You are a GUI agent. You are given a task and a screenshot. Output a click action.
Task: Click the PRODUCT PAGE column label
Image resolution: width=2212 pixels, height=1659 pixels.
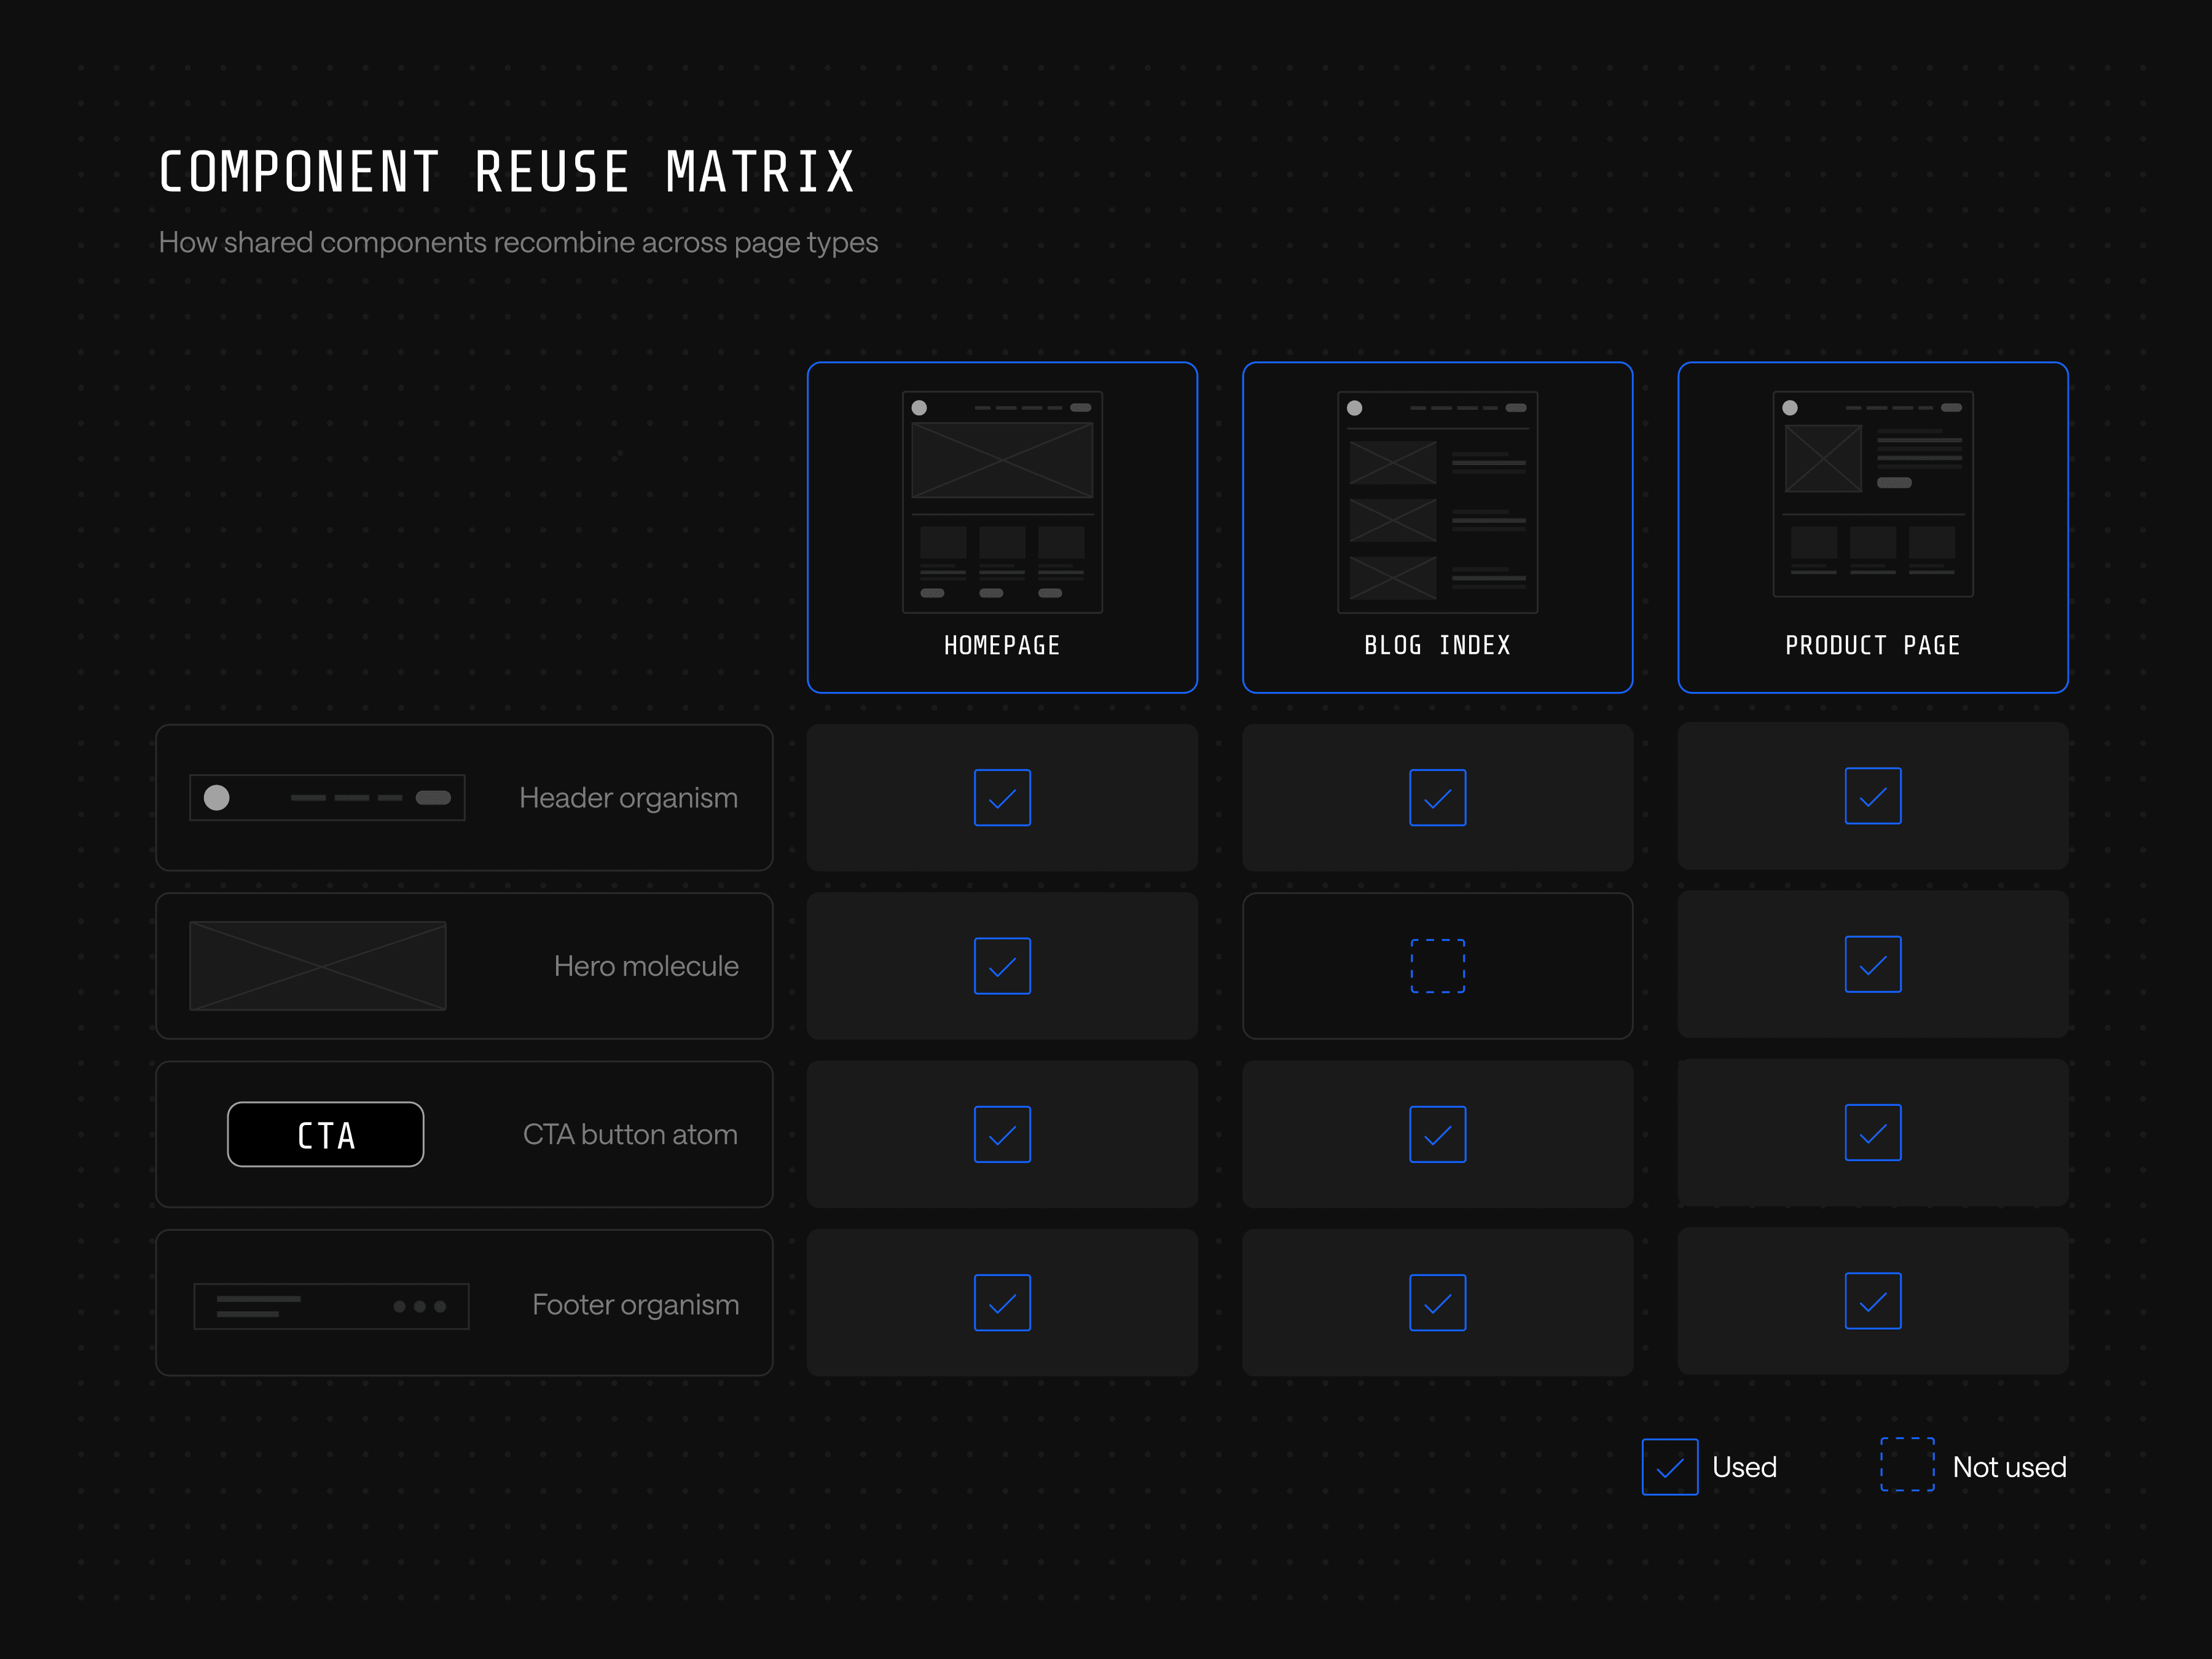point(1873,645)
